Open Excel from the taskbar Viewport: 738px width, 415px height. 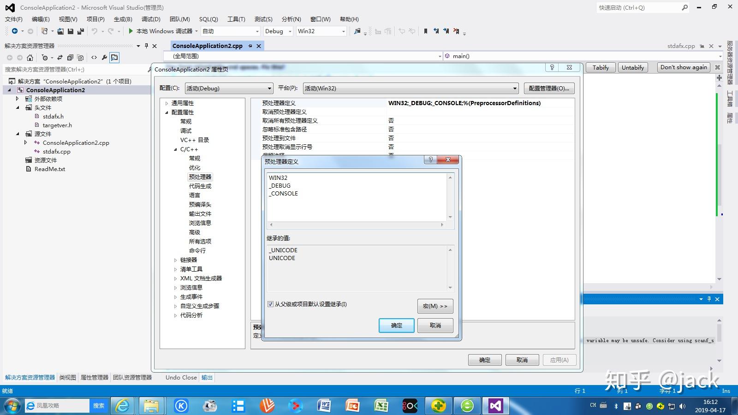pyautogui.click(x=381, y=406)
